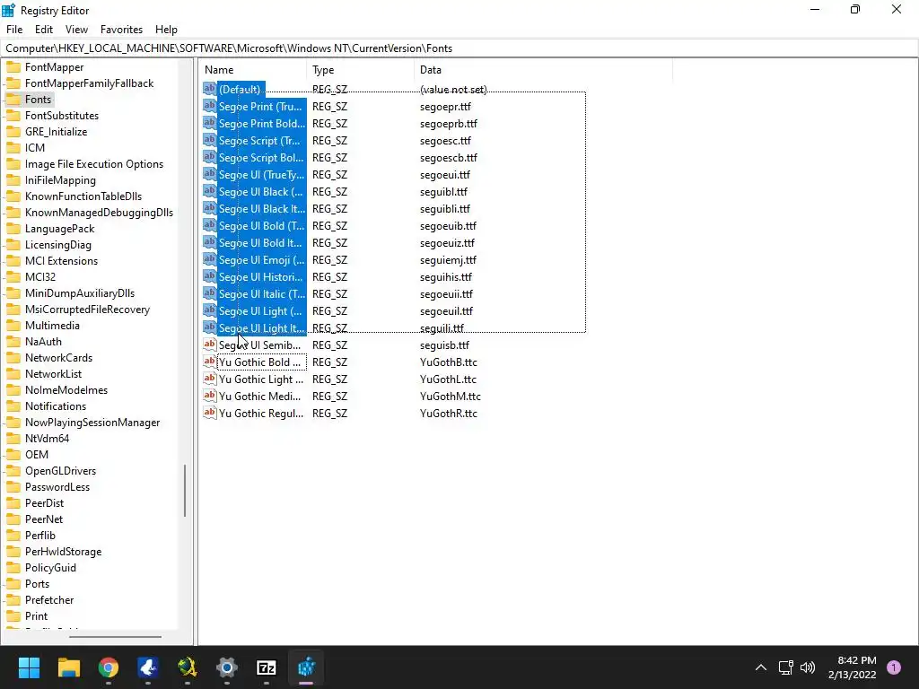Click the folder icon beside OEM key
This screenshot has height=689, width=919.
pos(13,455)
